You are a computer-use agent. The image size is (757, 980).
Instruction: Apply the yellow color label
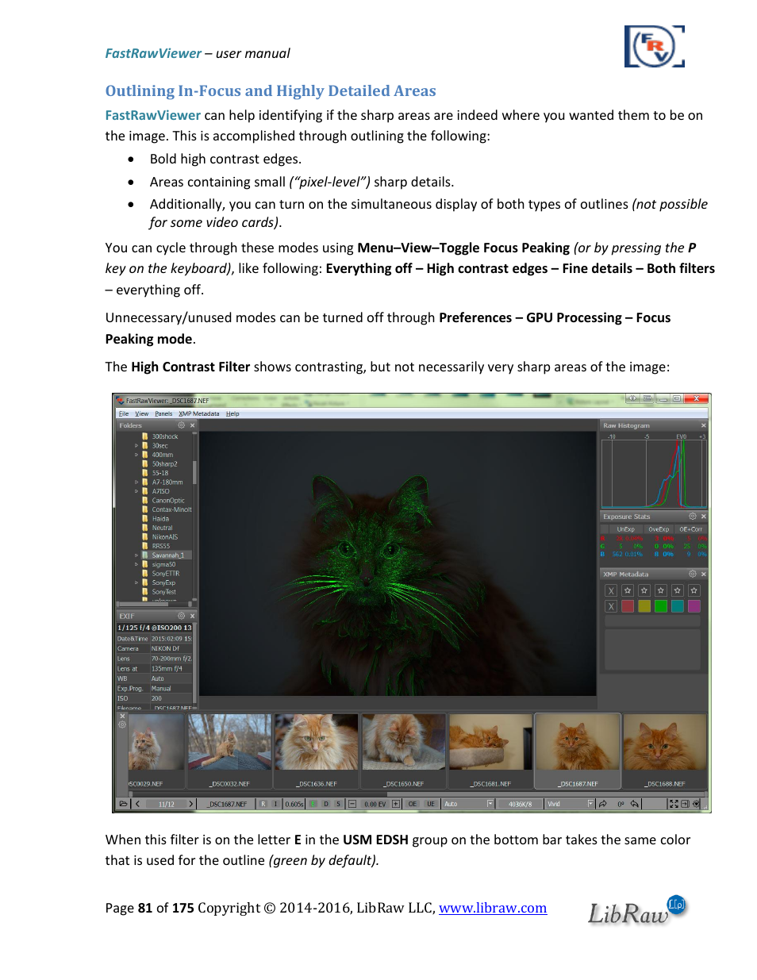pyautogui.click(x=644, y=606)
